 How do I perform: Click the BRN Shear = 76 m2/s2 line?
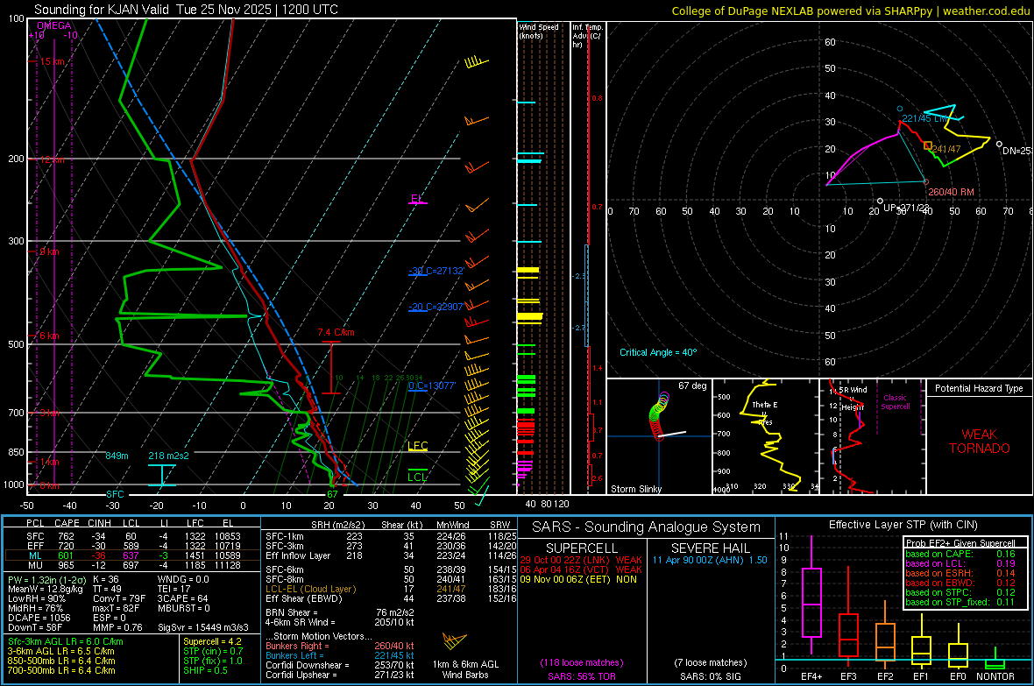(340, 612)
